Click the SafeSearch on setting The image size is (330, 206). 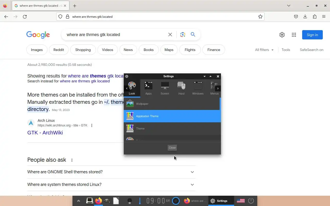coord(311,50)
